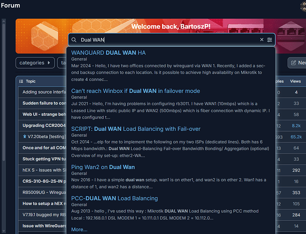
Task: Click the 65.2k views count
Action: [x=296, y=137]
